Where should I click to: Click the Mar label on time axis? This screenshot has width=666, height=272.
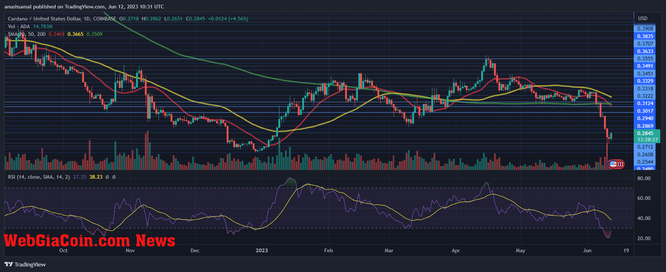(389, 250)
